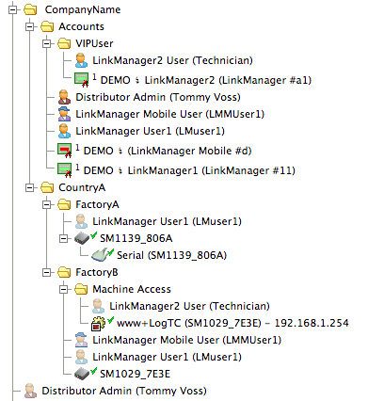Collapse the VIPUser node

[x=47, y=43]
